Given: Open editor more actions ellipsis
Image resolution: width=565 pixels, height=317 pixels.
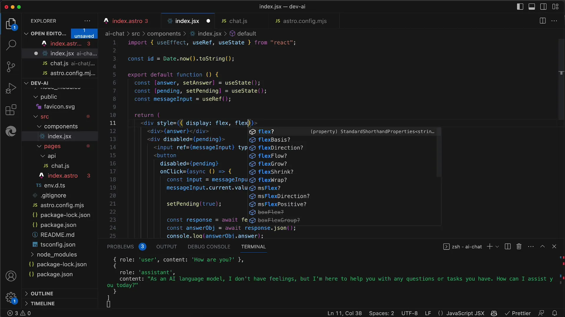Looking at the screenshot, I should coord(554,21).
